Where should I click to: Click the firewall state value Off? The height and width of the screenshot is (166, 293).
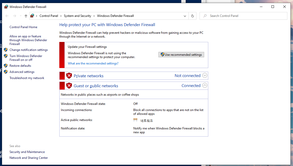[135, 104]
